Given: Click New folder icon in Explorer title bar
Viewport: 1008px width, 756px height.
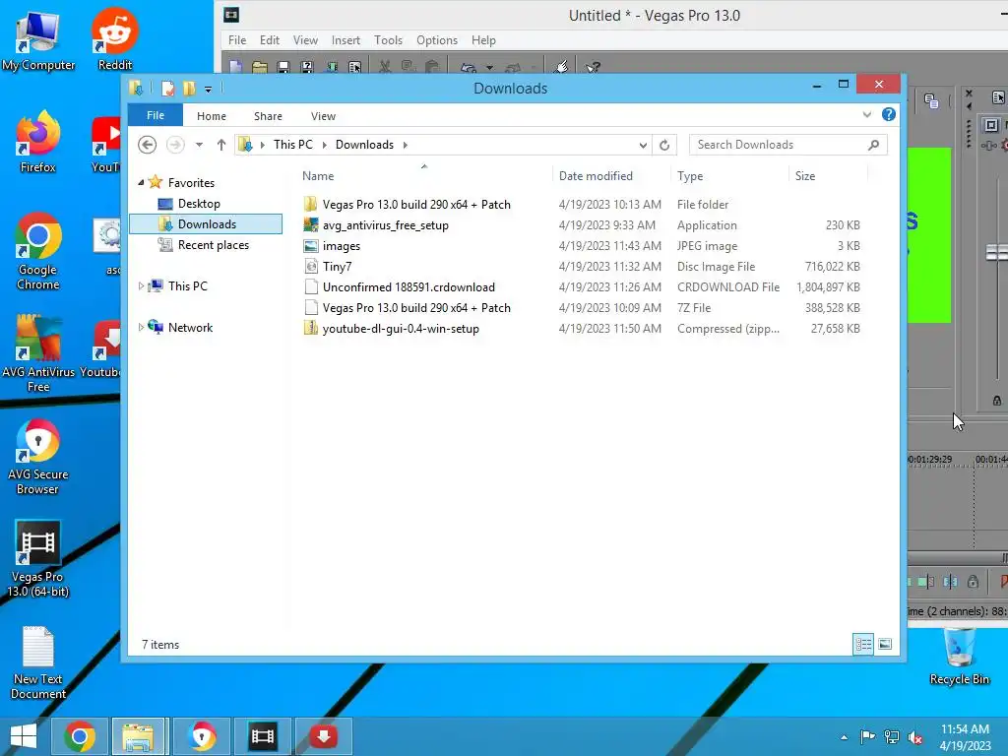Looking at the screenshot, I should [x=189, y=88].
